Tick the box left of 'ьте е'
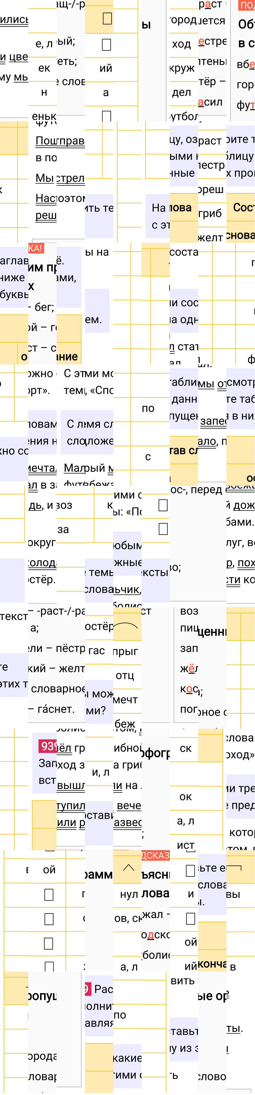This screenshot has width=255, height=1095. click(190, 870)
